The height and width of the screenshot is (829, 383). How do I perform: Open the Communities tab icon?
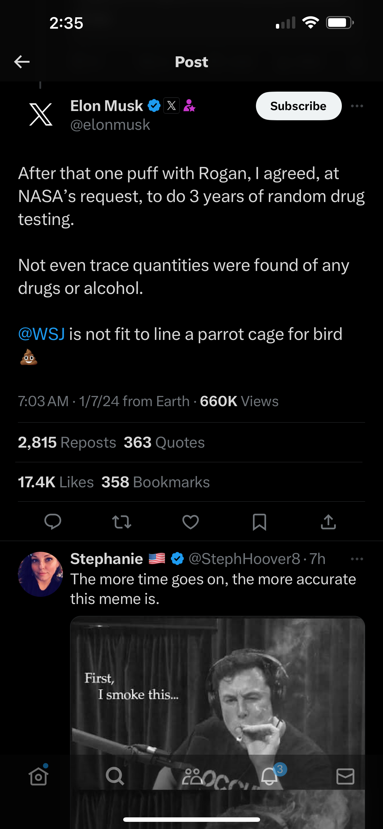click(x=192, y=776)
